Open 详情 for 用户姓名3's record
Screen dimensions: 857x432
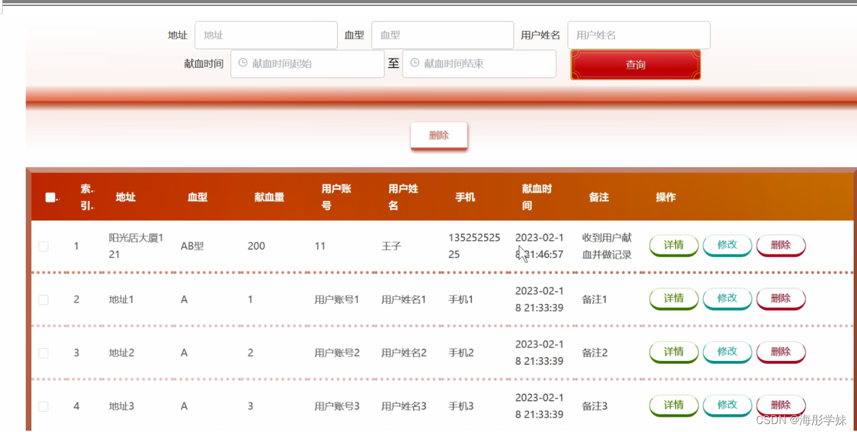(673, 405)
